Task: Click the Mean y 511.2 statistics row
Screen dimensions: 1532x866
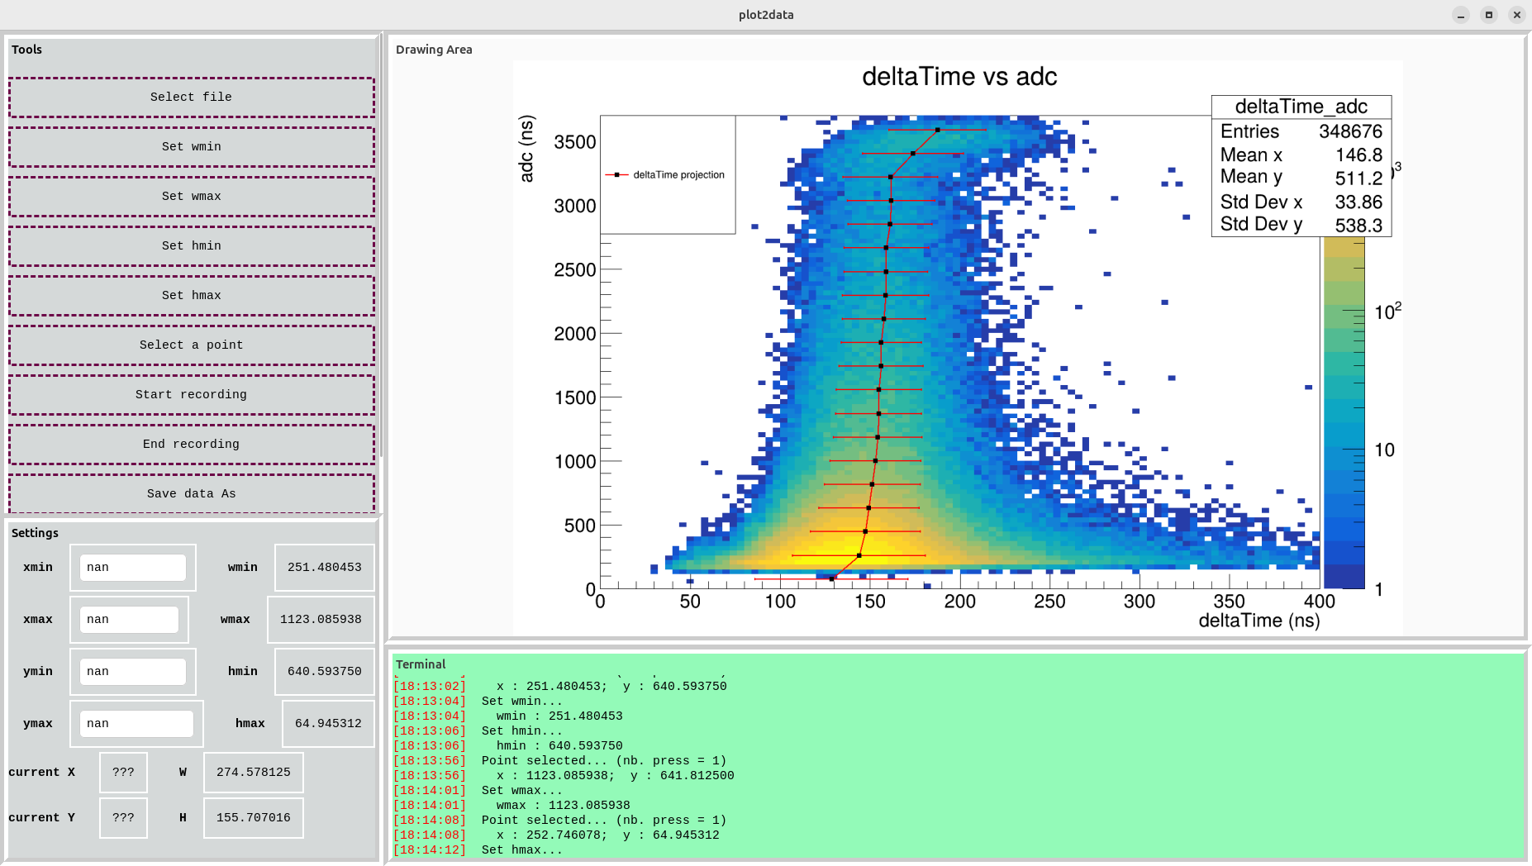Action: coord(1301,178)
